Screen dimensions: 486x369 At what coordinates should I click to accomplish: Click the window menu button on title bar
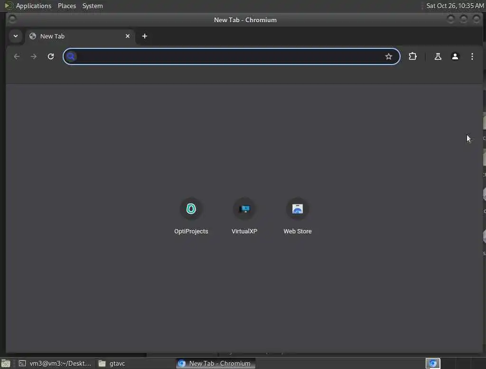[x=12, y=19]
